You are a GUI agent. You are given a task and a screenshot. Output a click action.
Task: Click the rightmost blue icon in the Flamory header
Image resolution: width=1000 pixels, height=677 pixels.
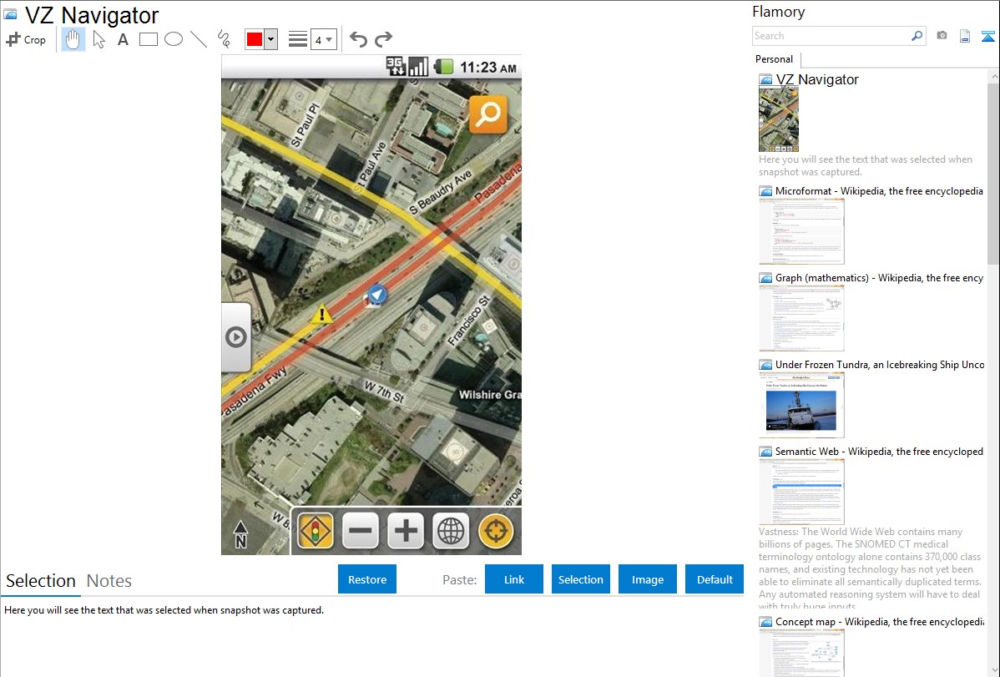tap(987, 36)
